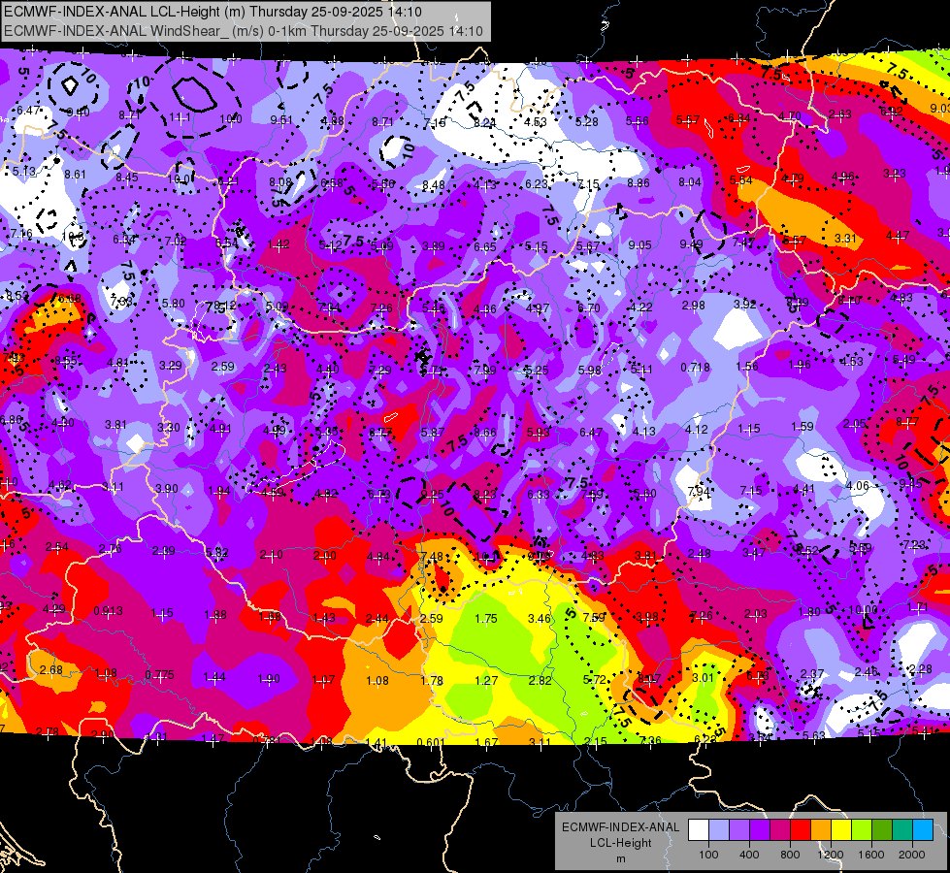Click the shear value 1.75

coord(486,619)
